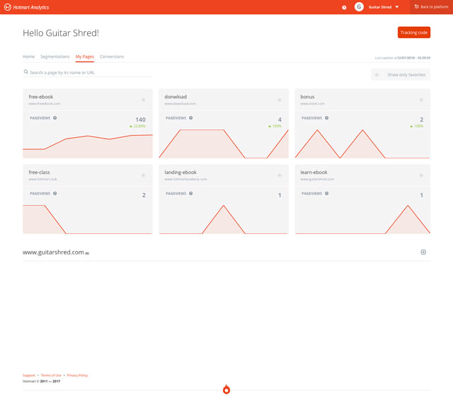This screenshot has height=403, width=453.
Task: Click the landing-ebook pageviews chart
Action: coord(224,219)
